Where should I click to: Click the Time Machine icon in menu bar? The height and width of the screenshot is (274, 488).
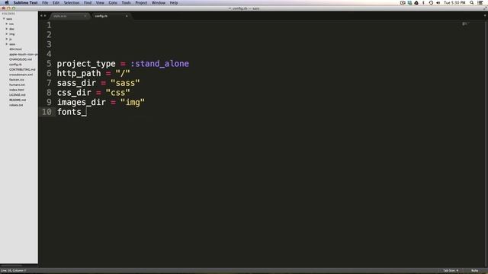tap(431, 2)
